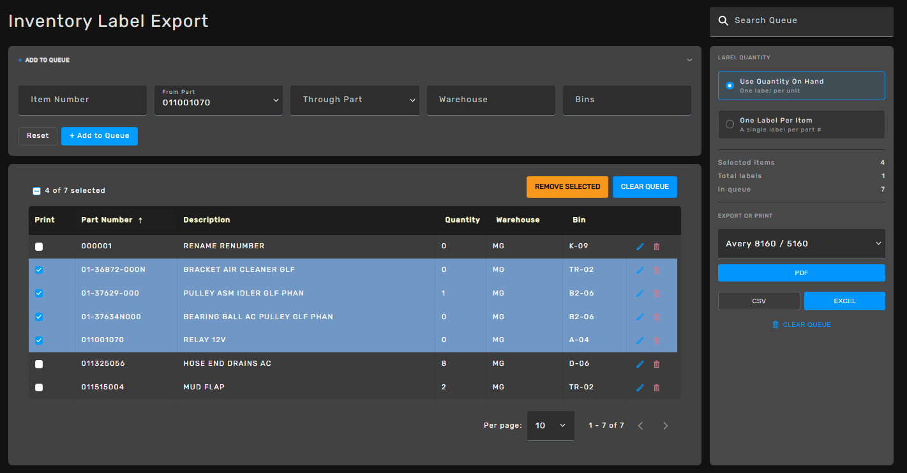Edit the PULLEY ASM IDLER GLF PHAN row
Screen dimensions: 907x473
point(640,294)
